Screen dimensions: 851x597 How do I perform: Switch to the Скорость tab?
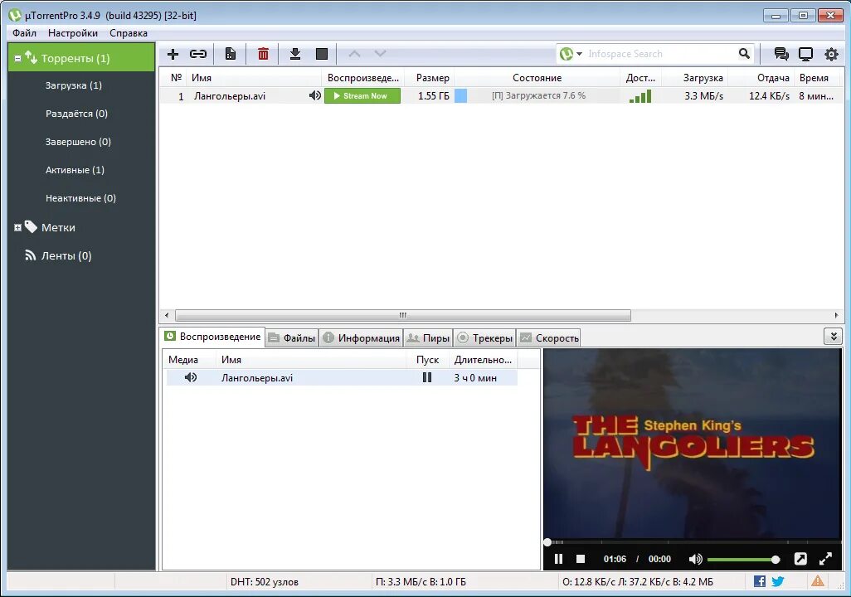(549, 337)
